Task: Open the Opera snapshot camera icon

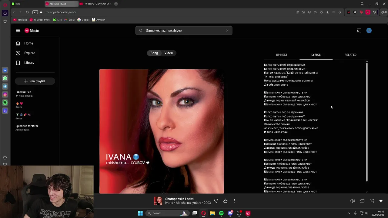Action: [303, 12]
